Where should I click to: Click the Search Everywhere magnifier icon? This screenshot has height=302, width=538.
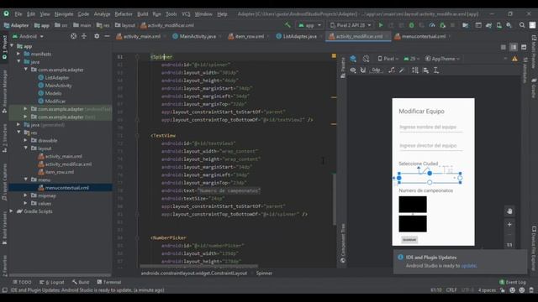[x=522, y=25]
